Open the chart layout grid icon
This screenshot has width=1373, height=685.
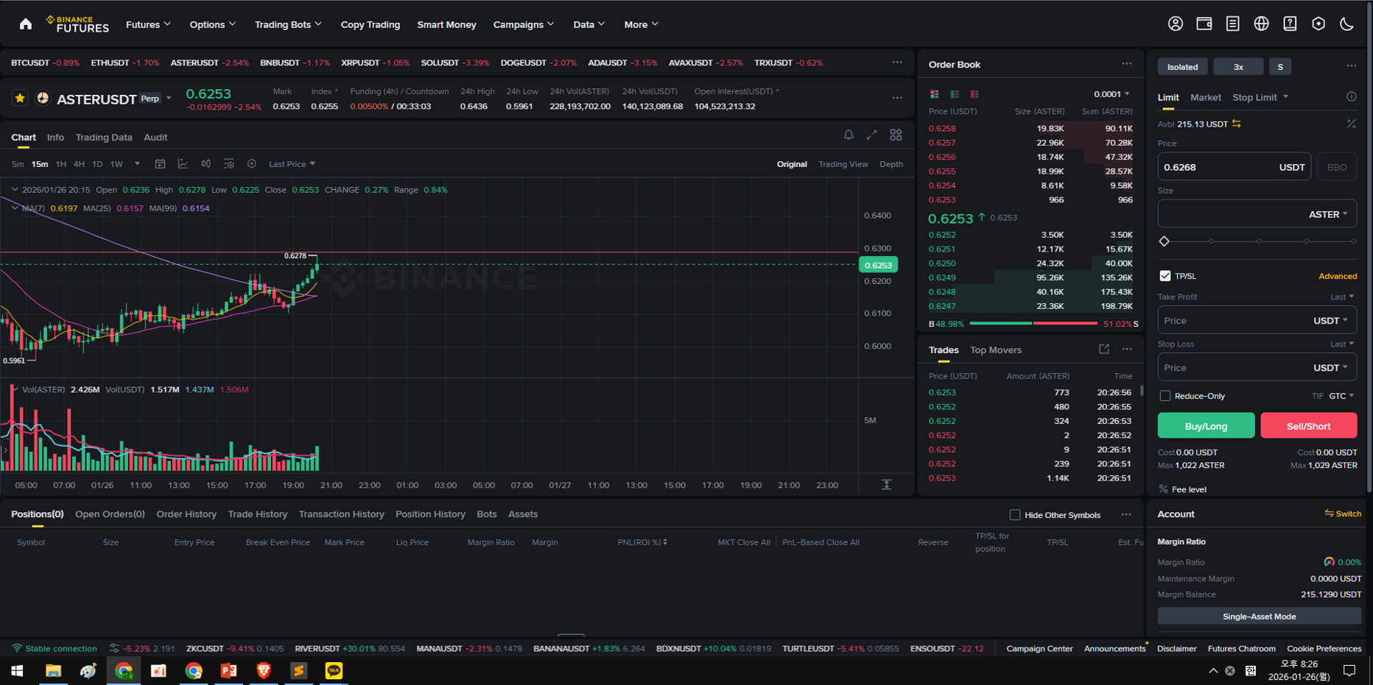click(x=896, y=135)
